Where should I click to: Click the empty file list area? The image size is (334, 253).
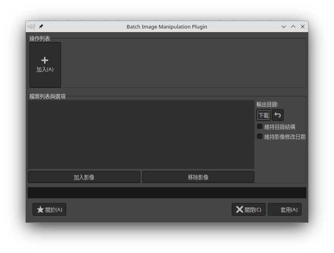(x=141, y=134)
